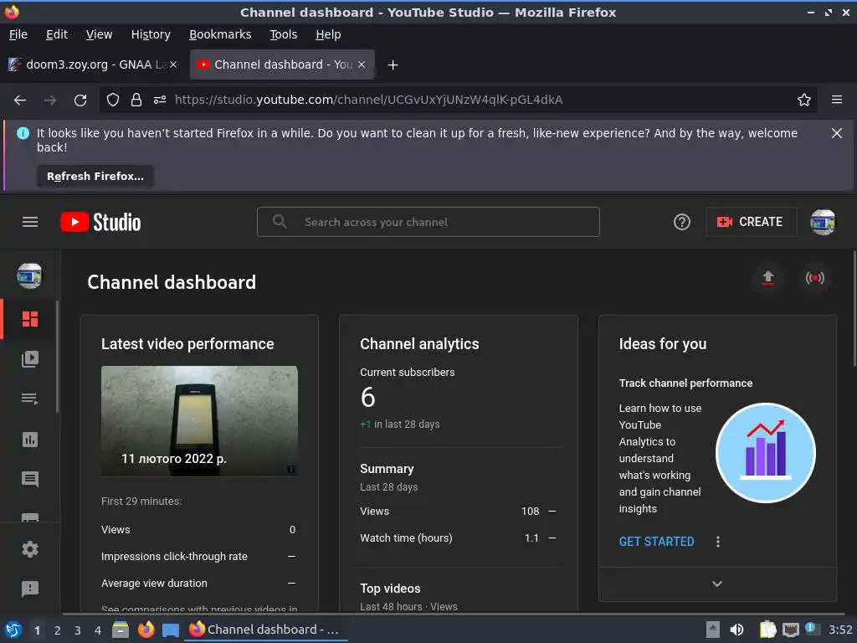Open a new tab with the plus icon
The height and width of the screenshot is (643, 857).
point(393,65)
